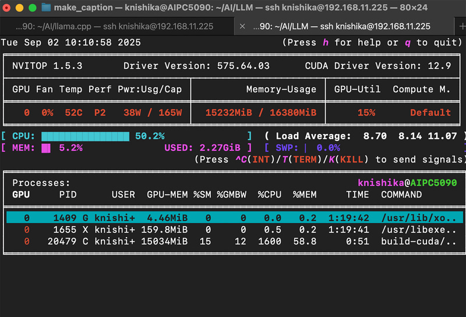Click the 'h' help key hint
The image size is (466, 317).
326,43
